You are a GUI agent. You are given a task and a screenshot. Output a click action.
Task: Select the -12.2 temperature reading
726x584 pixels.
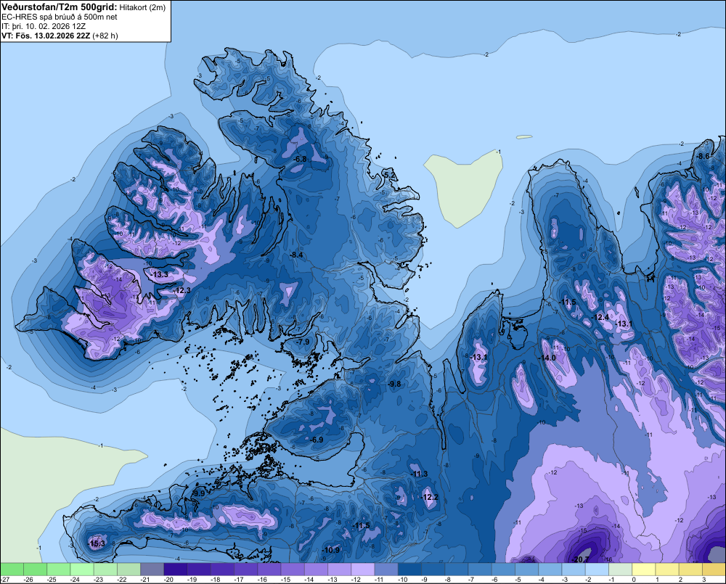(430, 497)
